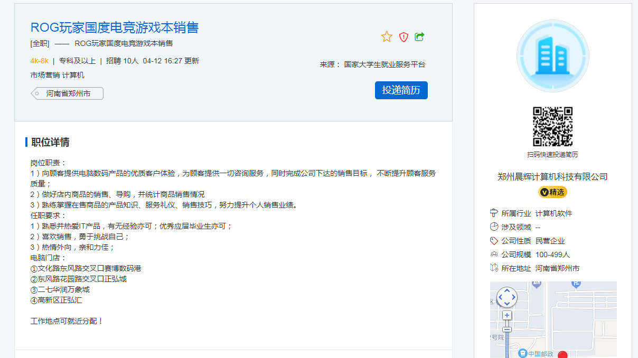Screen dimensions: 638x358
Task: Click the 精选 featured badge
Action: 552,192
